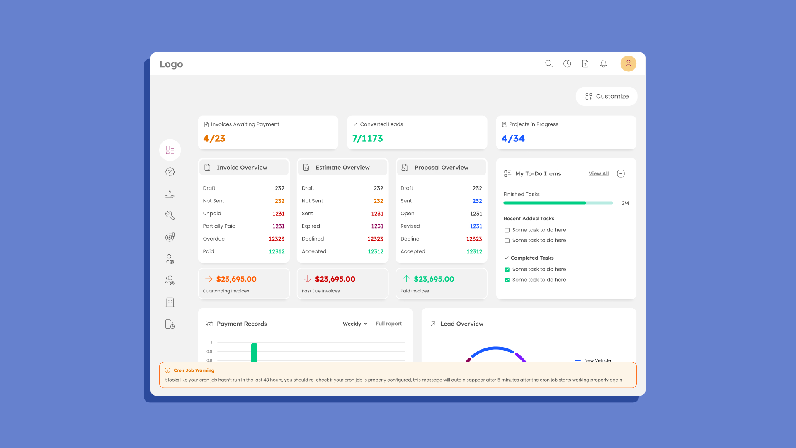Open View All to-do items link
796x448 pixels.
(599, 173)
